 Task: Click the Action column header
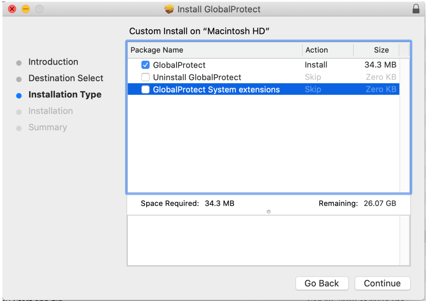tap(317, 50)
